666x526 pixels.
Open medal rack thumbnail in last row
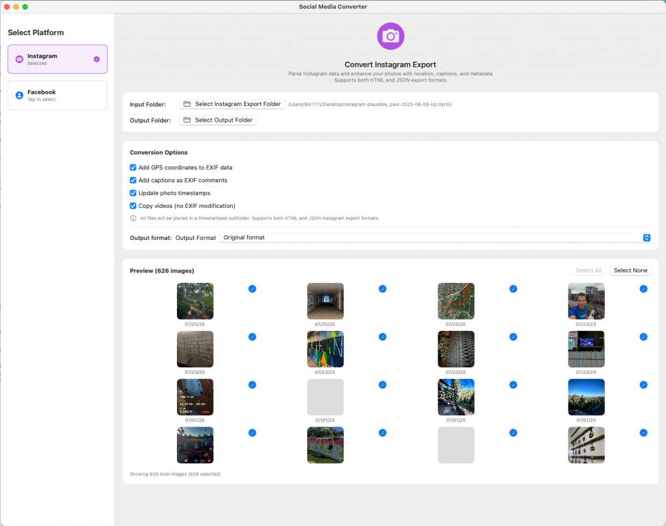pyautogui.click(x=586, y=445)
